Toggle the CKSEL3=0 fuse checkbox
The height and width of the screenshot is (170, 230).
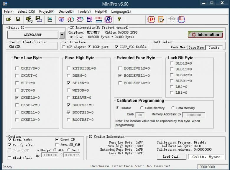tap(17, 98)
